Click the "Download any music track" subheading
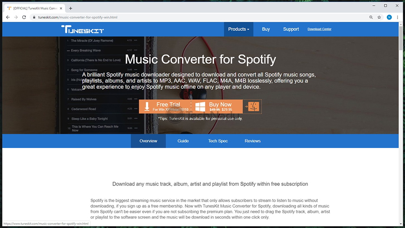Image resolution: width=405 pixels, height=228 pixels. click(210, 184)
